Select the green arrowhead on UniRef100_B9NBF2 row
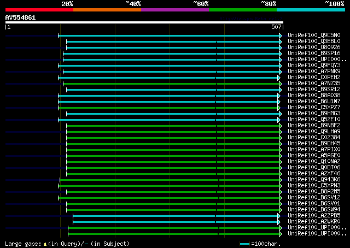This screenshot has width=350, height=248. pyautogui.click(x=281, y=126)
